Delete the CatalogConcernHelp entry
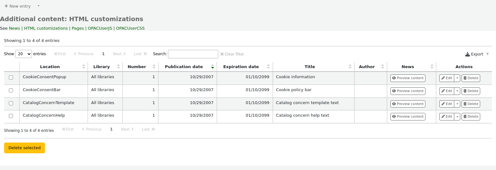496x170 pixels. [x=470, y=117]
